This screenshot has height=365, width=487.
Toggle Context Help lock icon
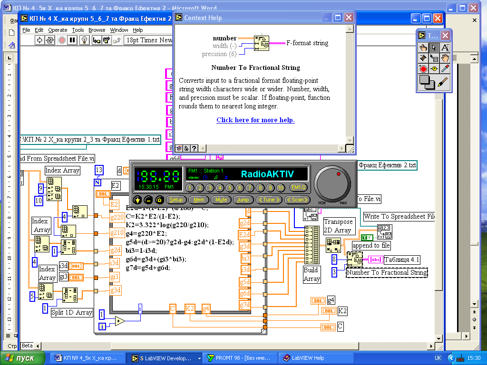pos(186,148)
